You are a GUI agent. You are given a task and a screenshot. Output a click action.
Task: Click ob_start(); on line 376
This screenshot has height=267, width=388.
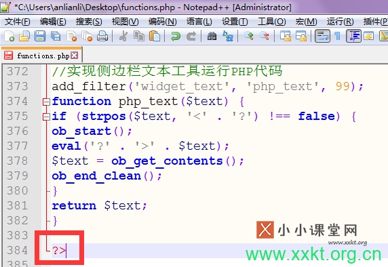coord(92,131)
